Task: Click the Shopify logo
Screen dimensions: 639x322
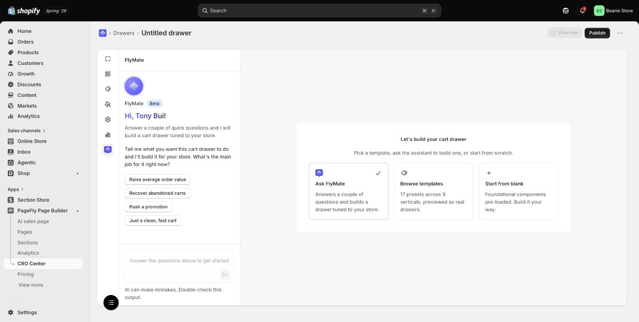Action: [x=24, y=11]
